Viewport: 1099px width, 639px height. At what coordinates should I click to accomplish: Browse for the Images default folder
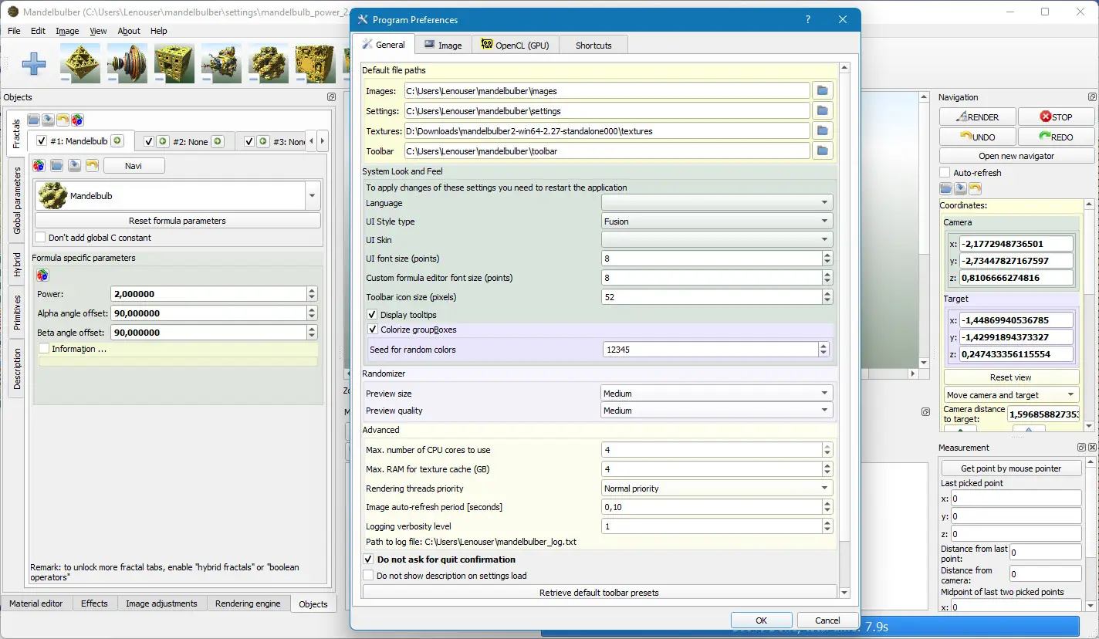(x=823, y=91)
